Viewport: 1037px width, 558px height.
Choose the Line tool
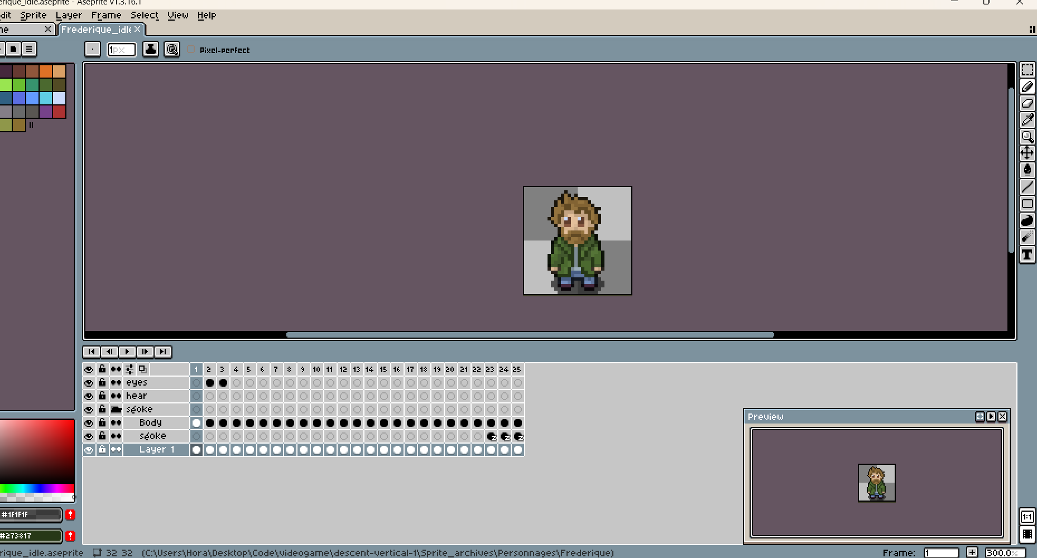point(1027,187)
